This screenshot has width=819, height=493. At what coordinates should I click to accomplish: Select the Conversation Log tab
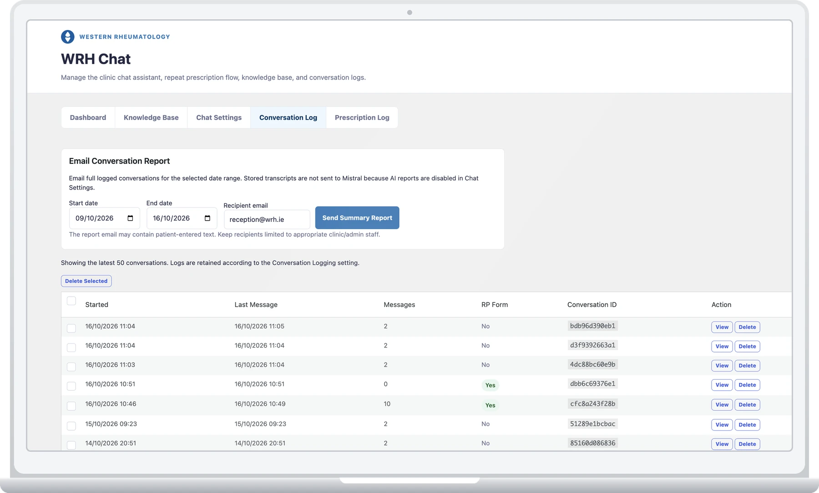click(x=288, y=117)
